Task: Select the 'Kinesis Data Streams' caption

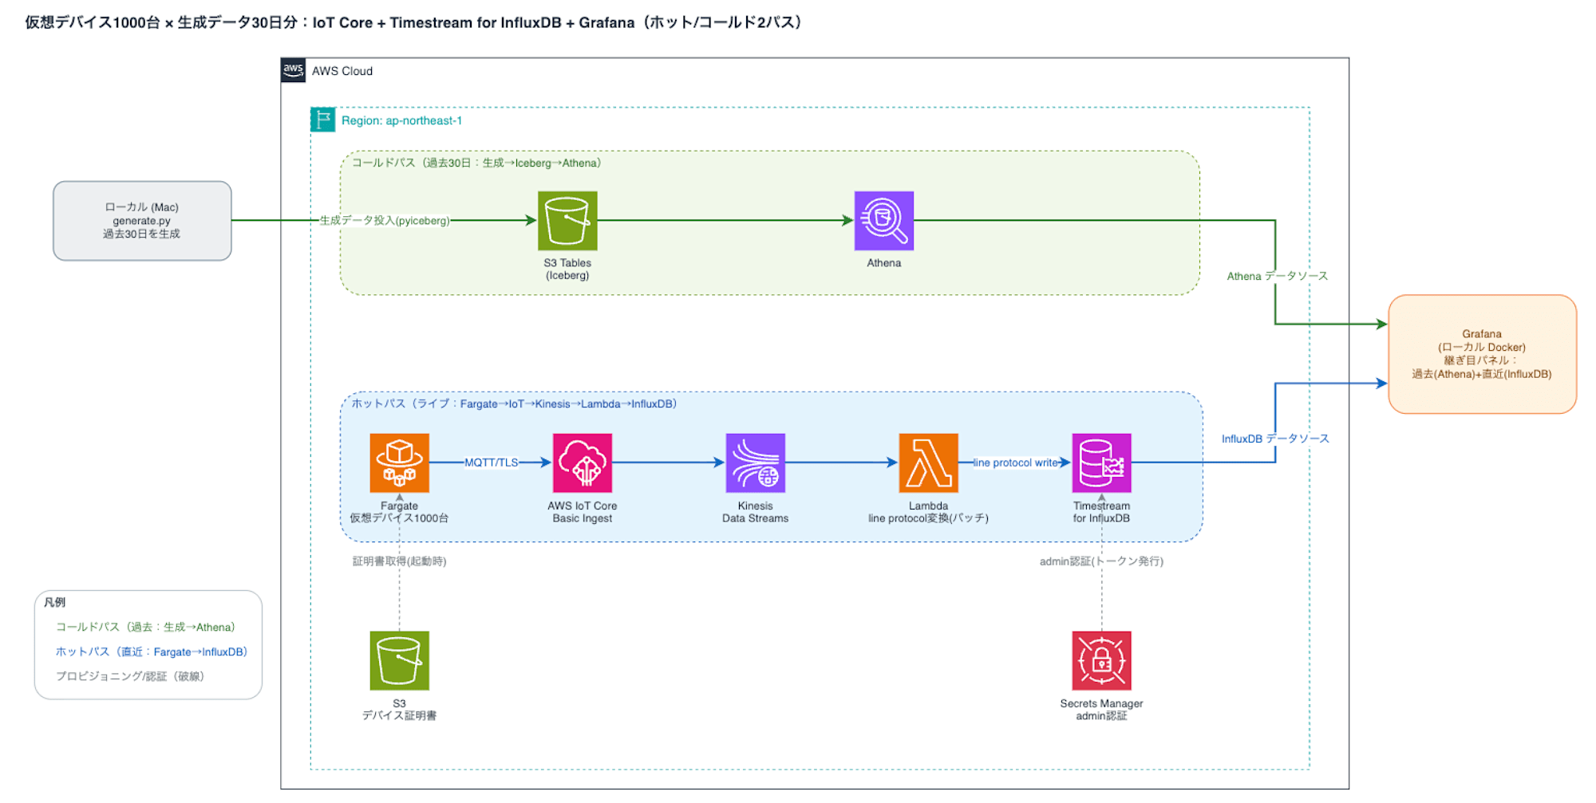Action: click(756, 512)
